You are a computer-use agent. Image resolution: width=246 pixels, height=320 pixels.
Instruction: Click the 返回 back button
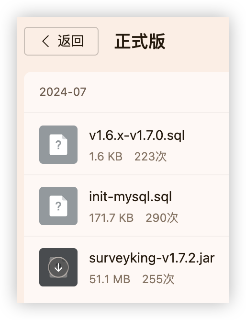tap(61, 41)
